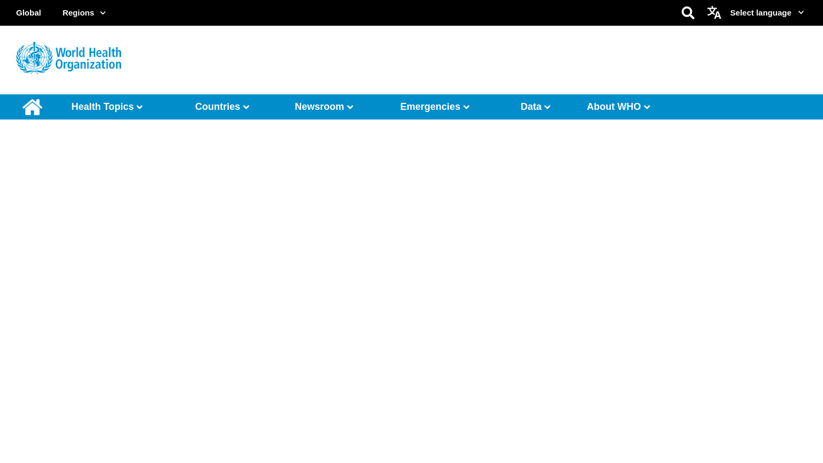
Task: Go to the Home house icon
Action: (x=32, y=107)
